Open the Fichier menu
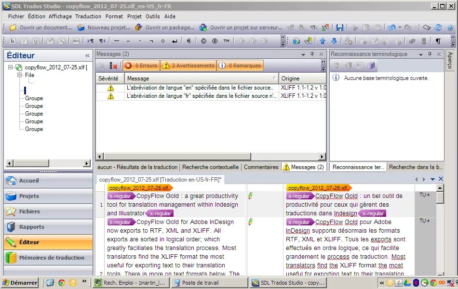This screenshot has width=458, height=289. click(16, 16)
